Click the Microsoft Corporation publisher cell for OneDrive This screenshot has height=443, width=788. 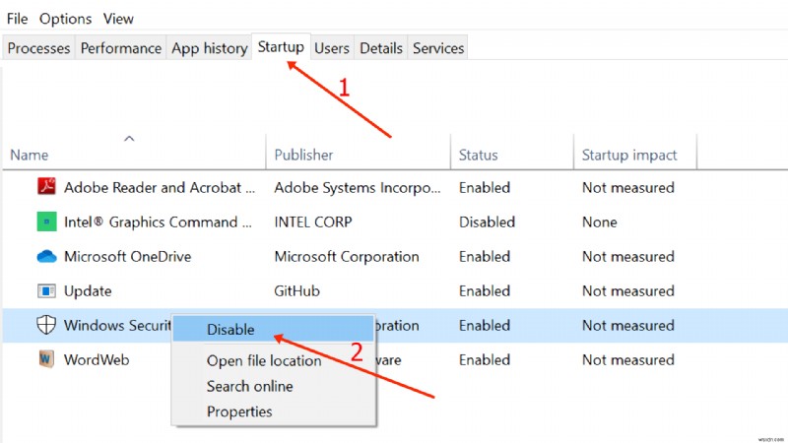[347, 257]
